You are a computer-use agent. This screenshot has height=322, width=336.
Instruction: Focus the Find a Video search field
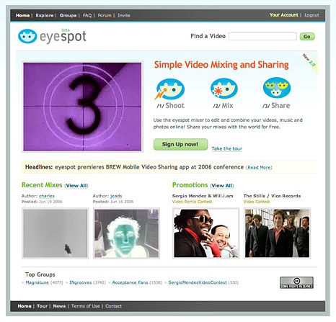[x=262, y=37]
